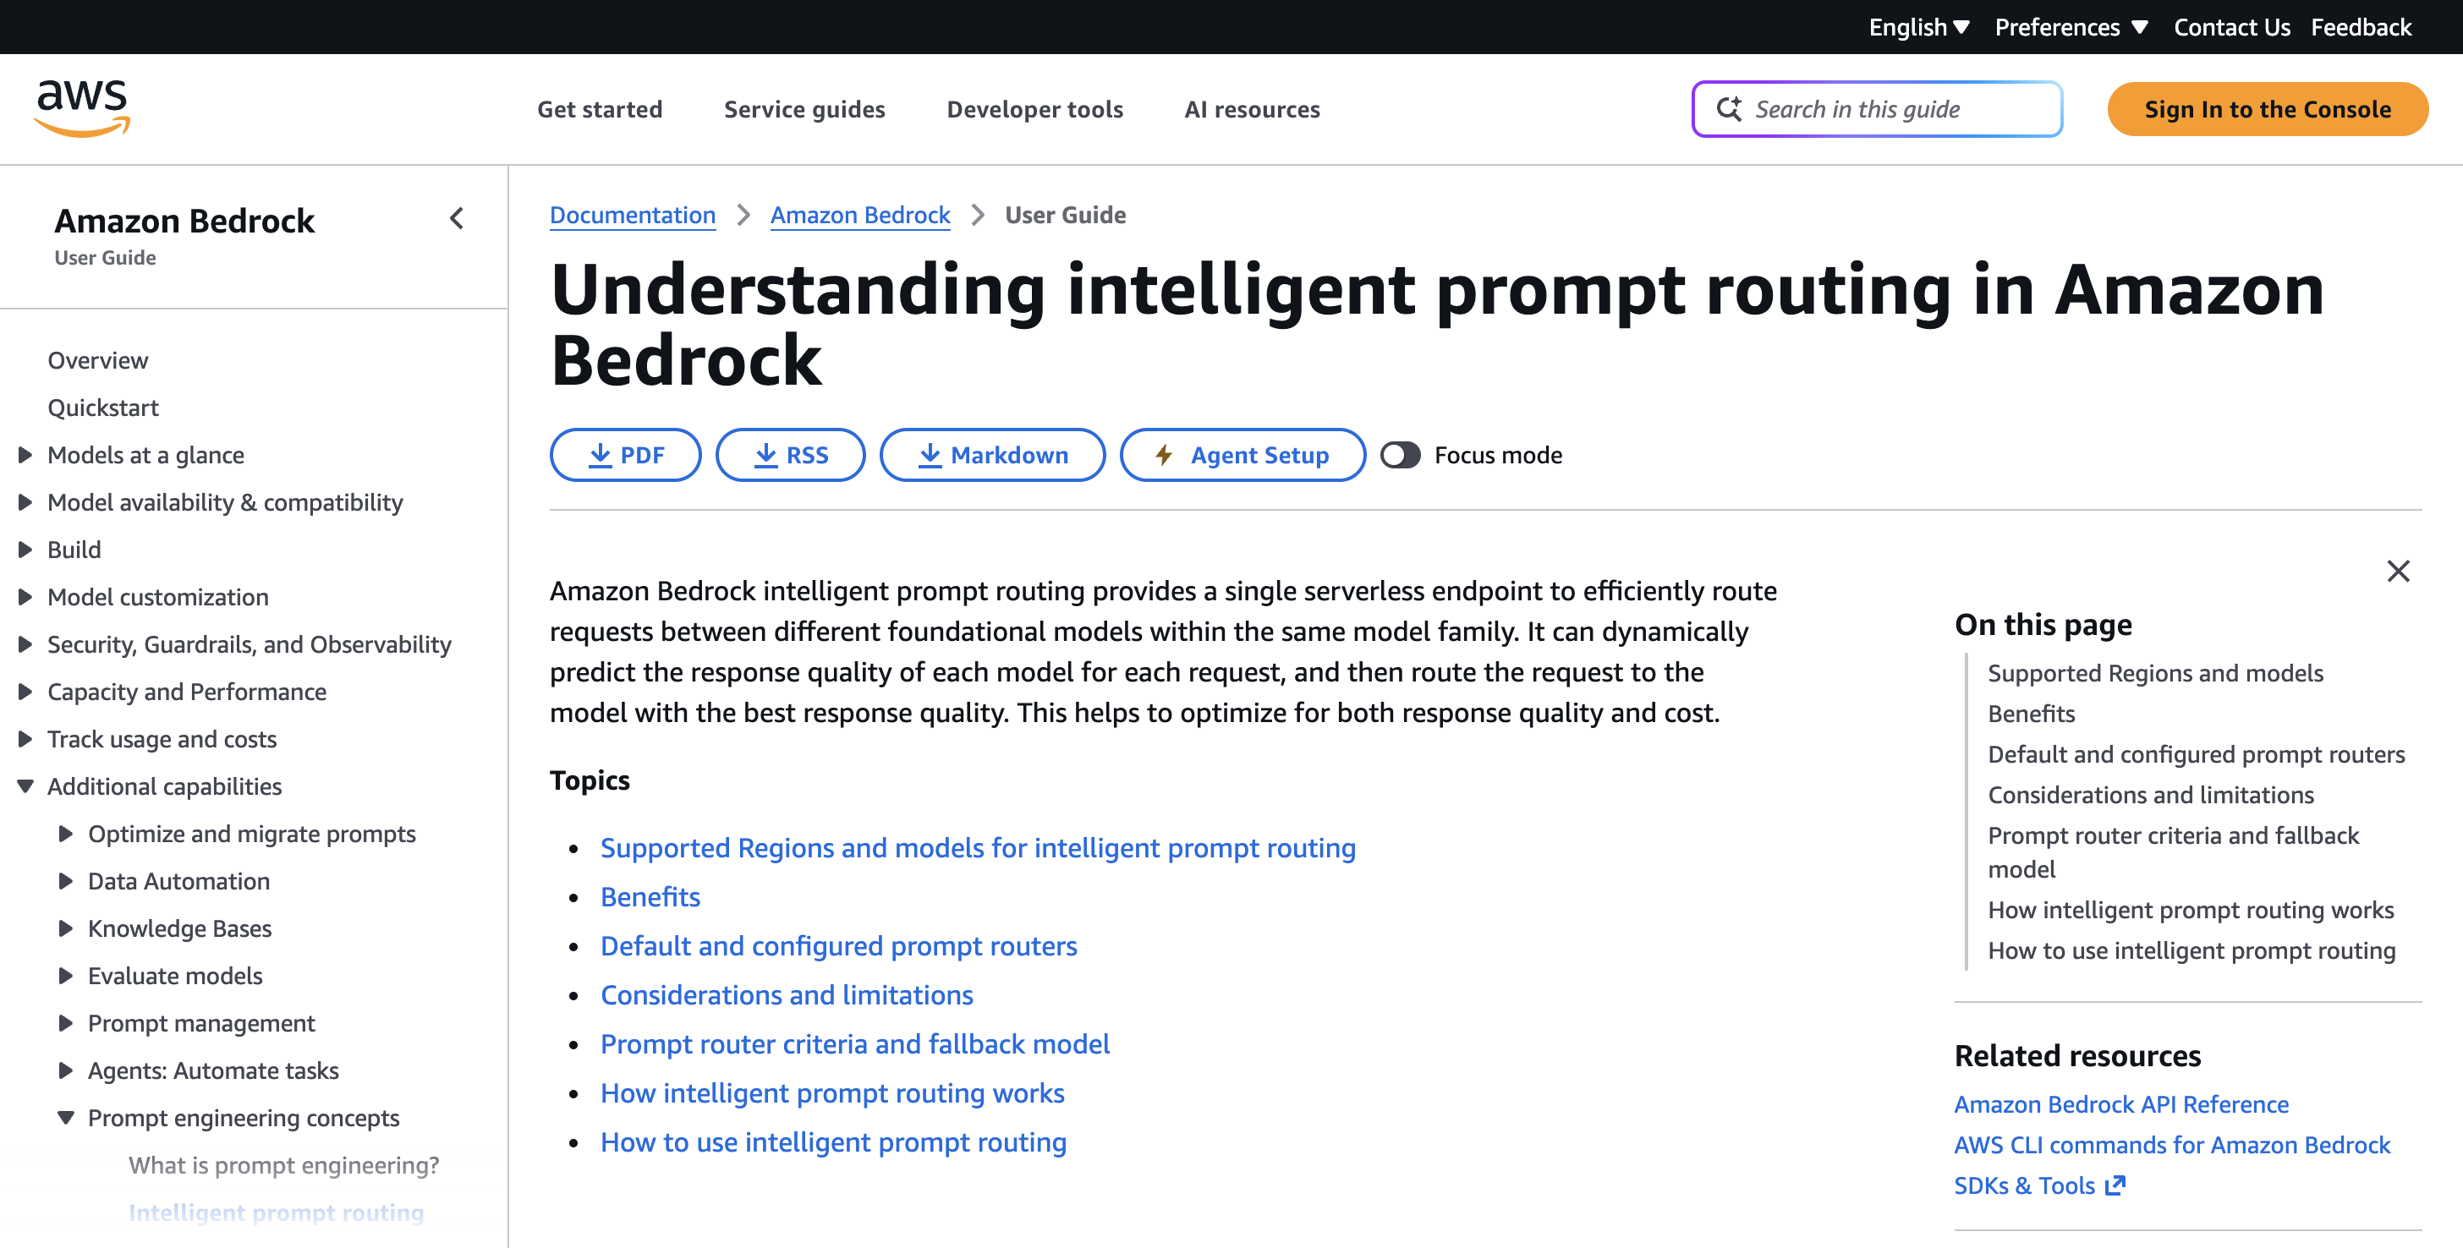This screenshot has height=1248, width=2463.
Task: Expand Prompt management
Action: click(66, 1022)
